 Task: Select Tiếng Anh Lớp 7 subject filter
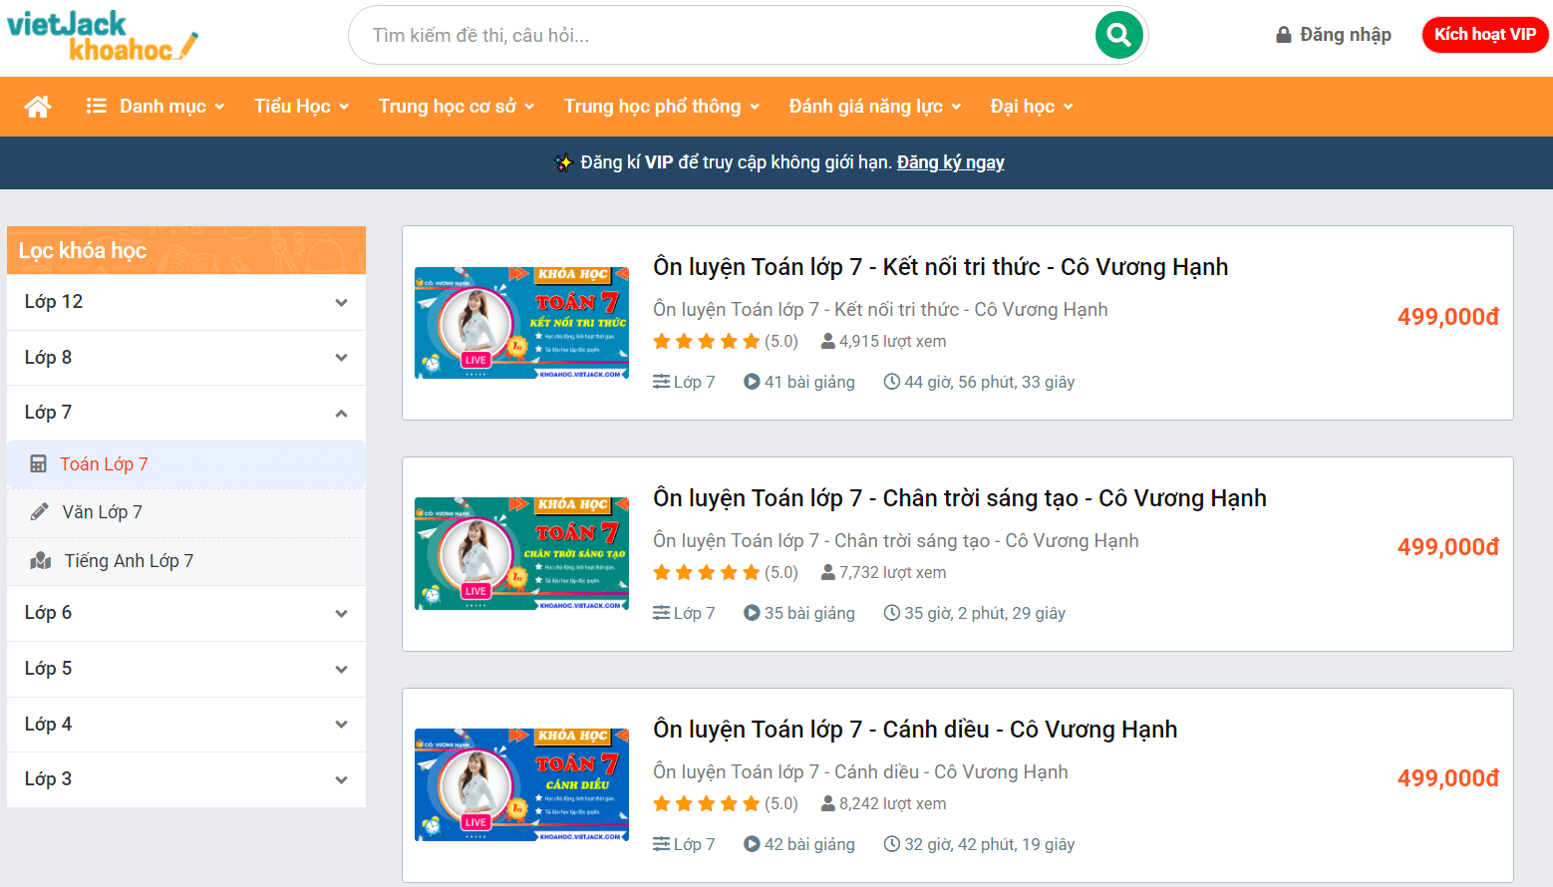point(186,561)
